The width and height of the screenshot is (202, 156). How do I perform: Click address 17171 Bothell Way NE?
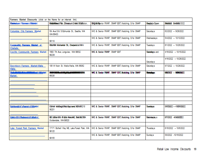pyautogui.click(x=69, y=128)
